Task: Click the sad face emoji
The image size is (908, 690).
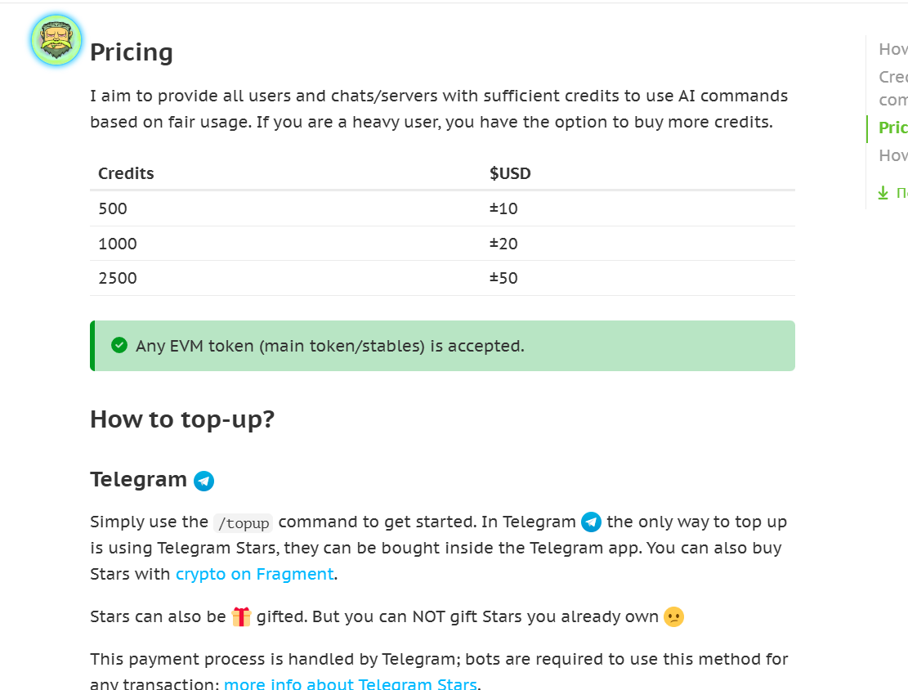Action: pyautogui.click(x=673, y=617)
